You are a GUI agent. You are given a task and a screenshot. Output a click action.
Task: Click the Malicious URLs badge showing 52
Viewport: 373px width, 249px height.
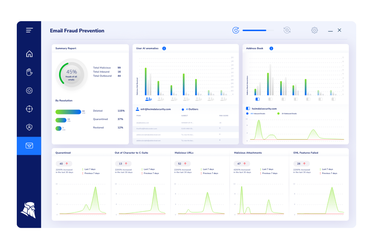[x=182, y=163]
